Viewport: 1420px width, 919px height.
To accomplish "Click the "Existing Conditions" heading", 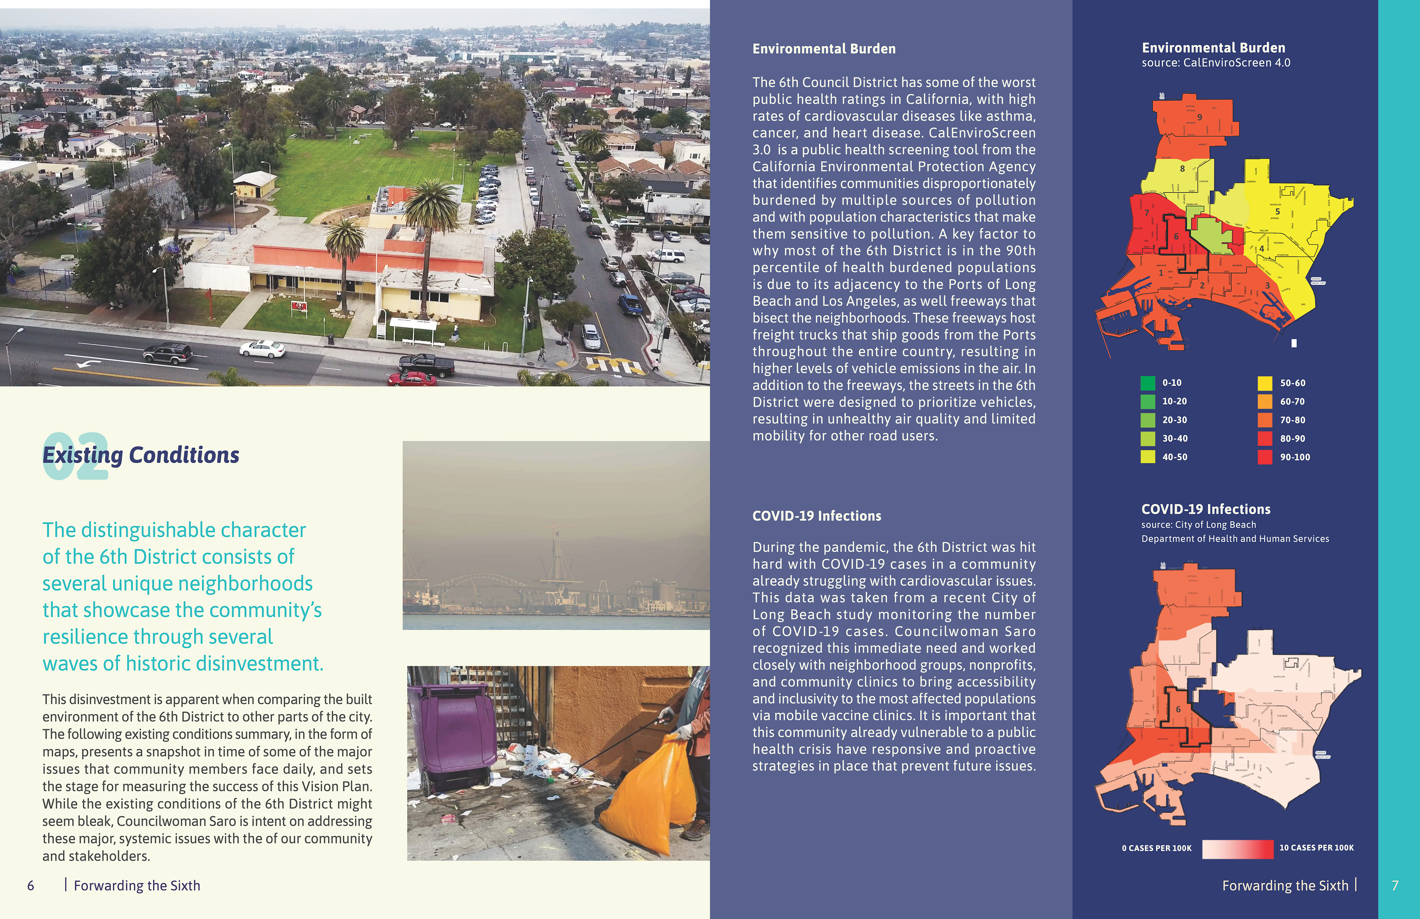I will coord(141,455).
